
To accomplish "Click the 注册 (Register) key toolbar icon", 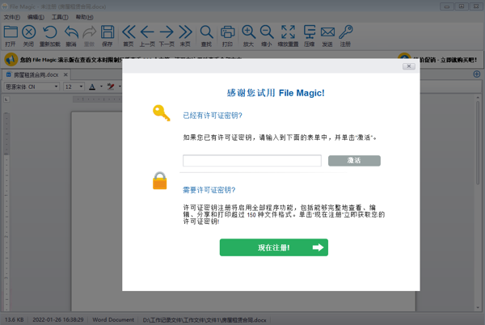I will coord(346,34).
